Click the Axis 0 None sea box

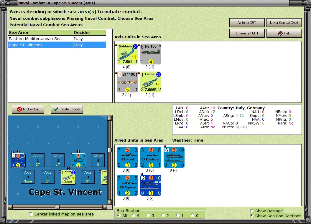click(28, 177)
